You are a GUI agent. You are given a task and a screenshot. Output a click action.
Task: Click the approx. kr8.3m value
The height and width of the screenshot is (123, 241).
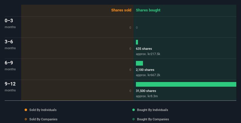pos(147,96)
